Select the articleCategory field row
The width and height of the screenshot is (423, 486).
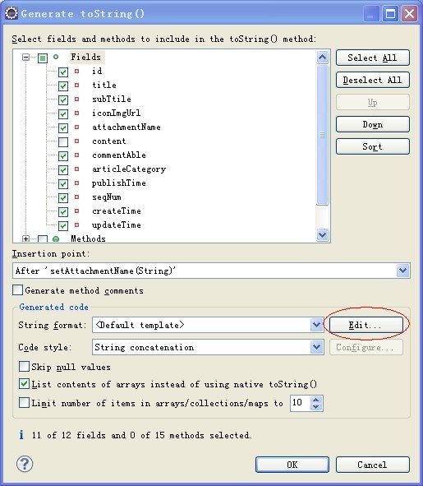click(x=129, y=169)
